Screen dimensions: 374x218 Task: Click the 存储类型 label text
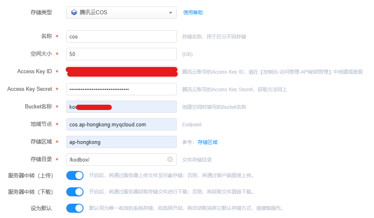click(41, 12)
